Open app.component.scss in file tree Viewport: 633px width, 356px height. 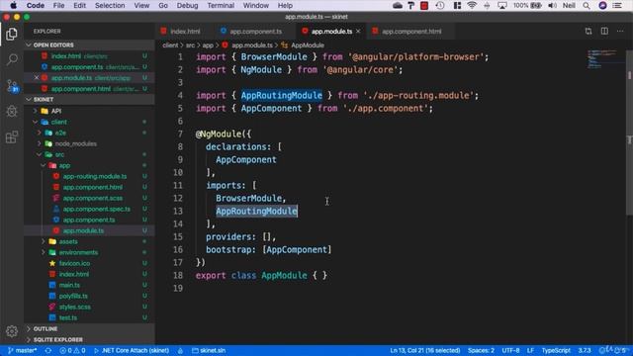92,198
